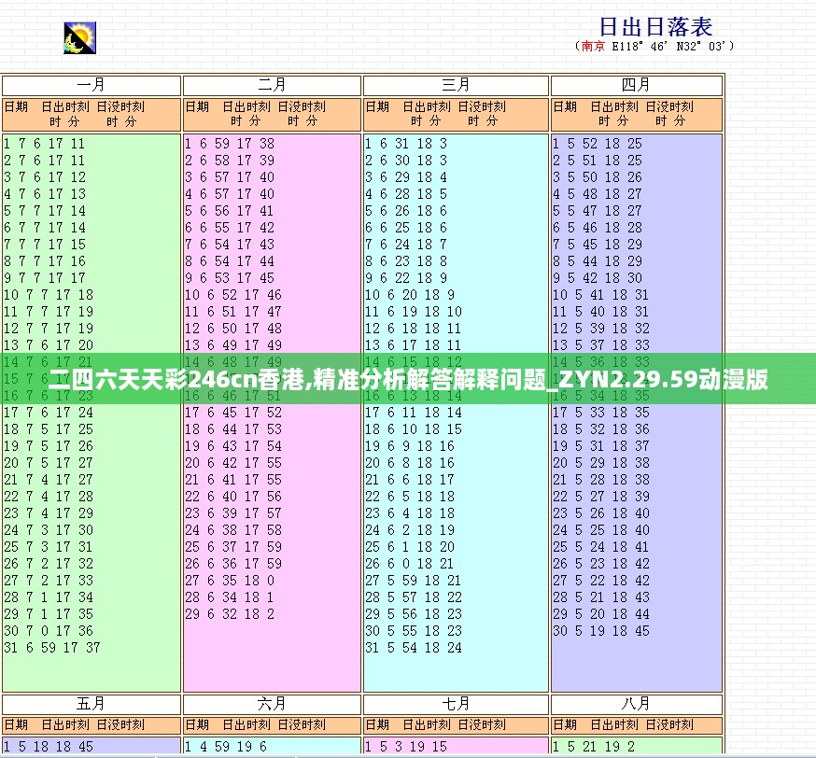The image size is (816, 758).
Task: Click 日出时刻 column header under 二月
Action: tap(246, 106)
